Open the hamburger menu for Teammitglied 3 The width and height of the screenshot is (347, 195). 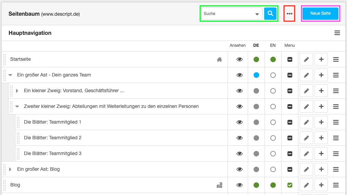click(336, 153)
